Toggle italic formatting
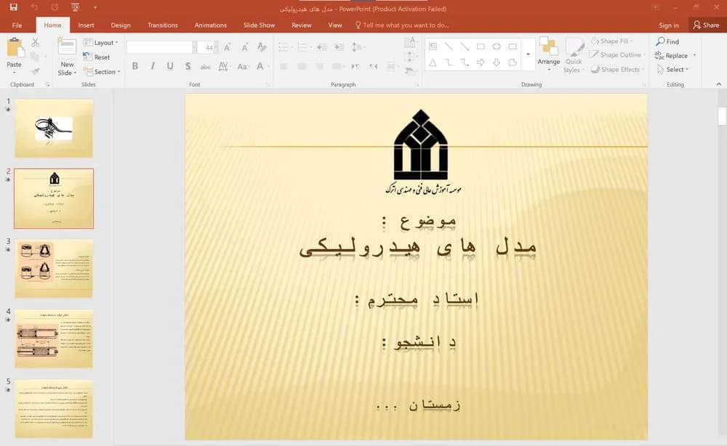Image resolution: width=727 pixels, height=446 pixels. (153, 66)
